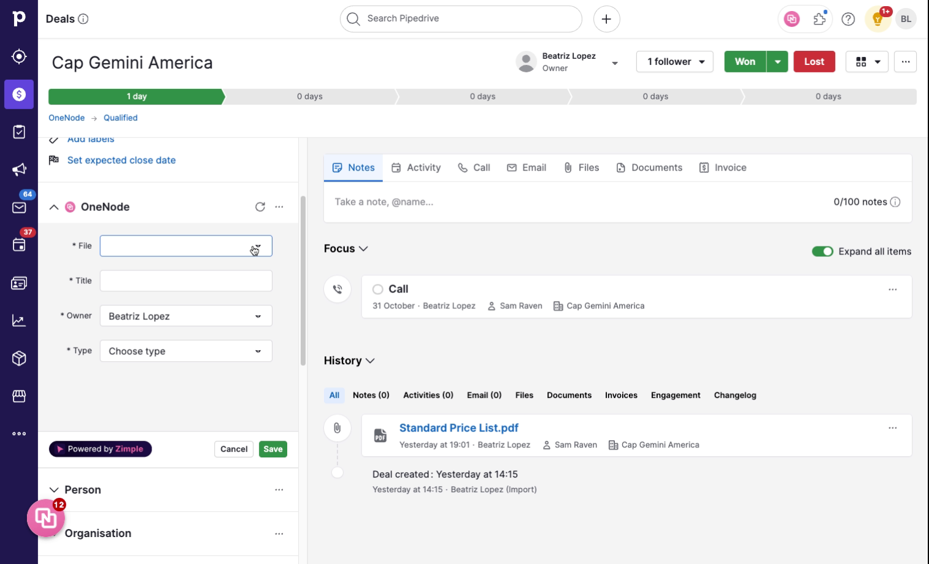Click notes limit info icon
929x564 pixels.
[895, 202]
